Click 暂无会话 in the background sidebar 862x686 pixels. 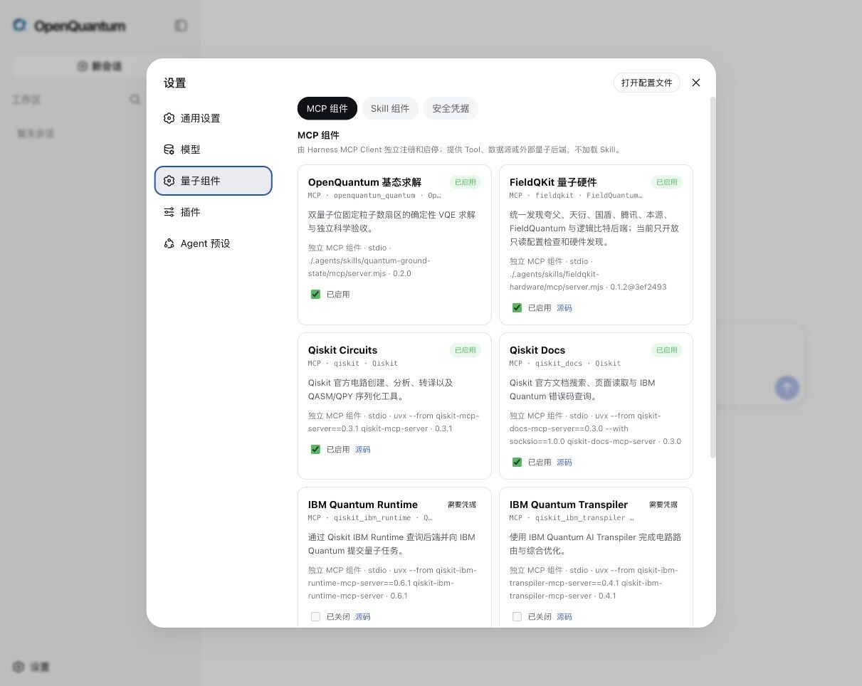[36, 133]
